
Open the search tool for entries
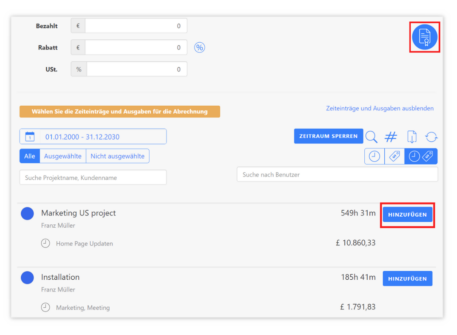coord(371,137)
